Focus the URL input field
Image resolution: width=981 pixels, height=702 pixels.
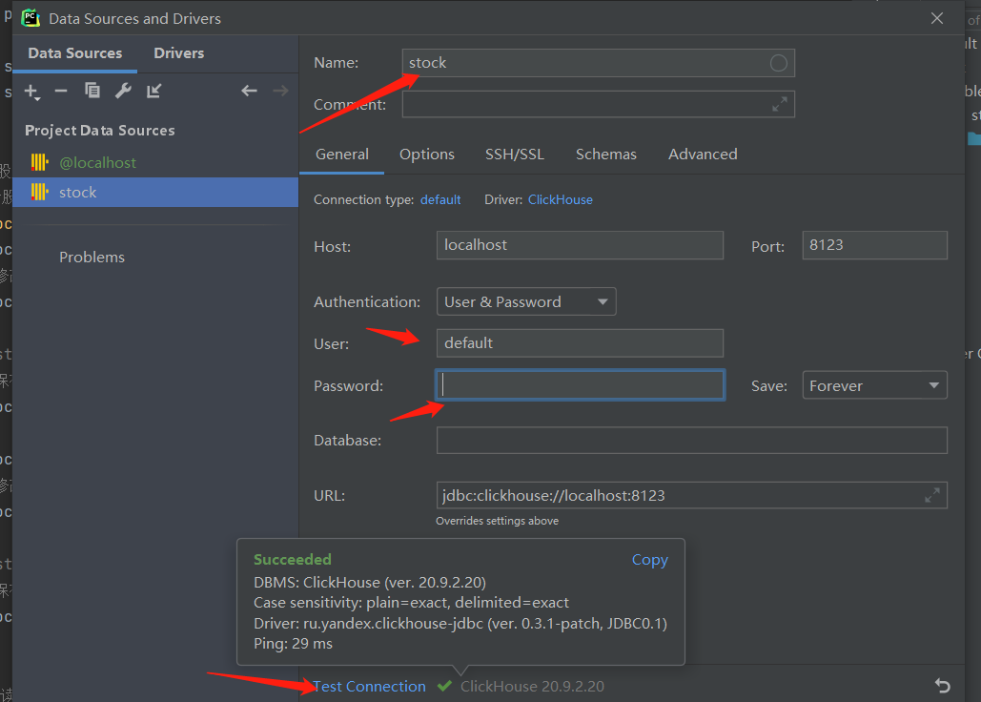pos(691,496)
